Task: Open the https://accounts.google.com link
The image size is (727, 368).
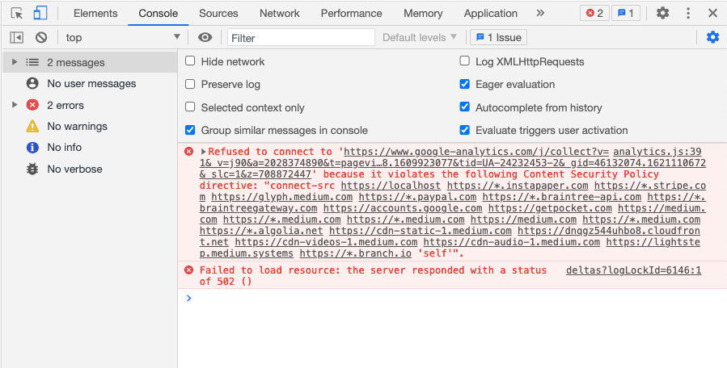Action: [x=403, y=208]
